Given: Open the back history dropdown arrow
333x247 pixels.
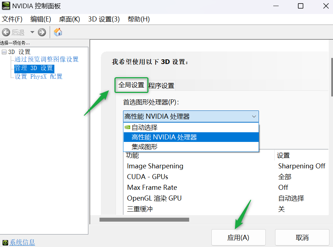Looking at the screenshot, I should click(32, 32).
